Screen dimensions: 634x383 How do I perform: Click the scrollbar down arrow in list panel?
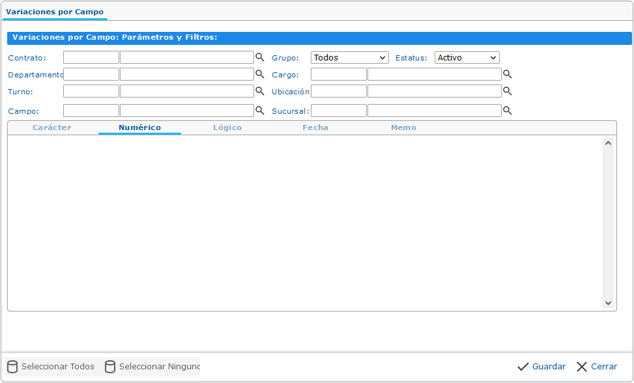pos(608,303)
